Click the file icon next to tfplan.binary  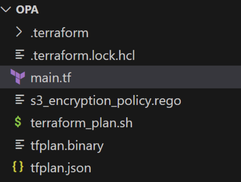20,144
